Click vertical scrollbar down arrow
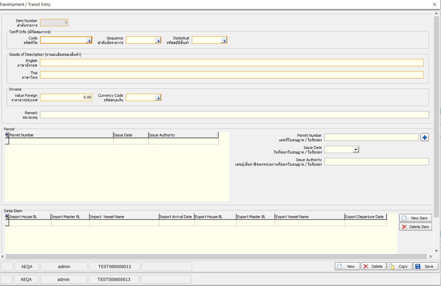 [436, 250]
